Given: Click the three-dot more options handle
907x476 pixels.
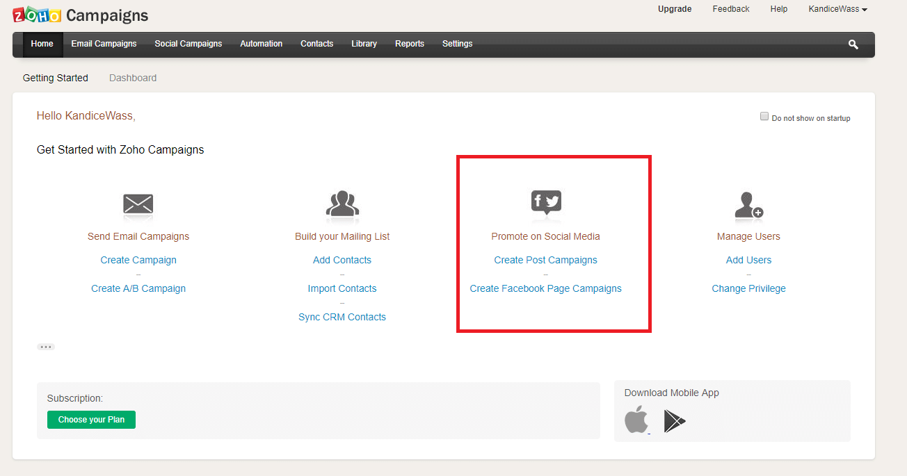Looking at the screenshot, I should [x=46, y=347].
